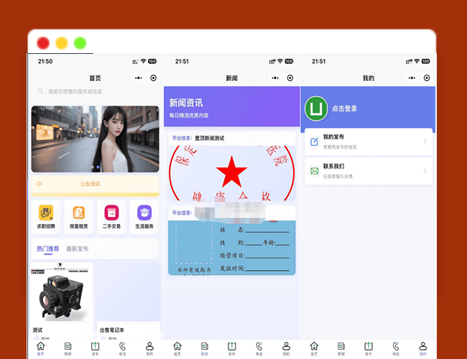Click the 每日精选优质内容 subtitle

click(x=189, y=115)
